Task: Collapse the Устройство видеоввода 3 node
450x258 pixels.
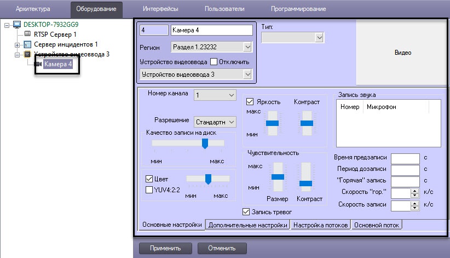Action: (x=18, y=54)
